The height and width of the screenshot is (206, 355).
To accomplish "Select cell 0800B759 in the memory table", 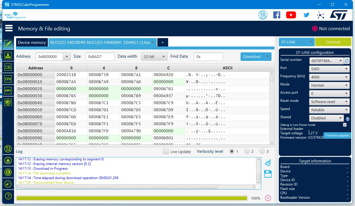I will 104,75.
